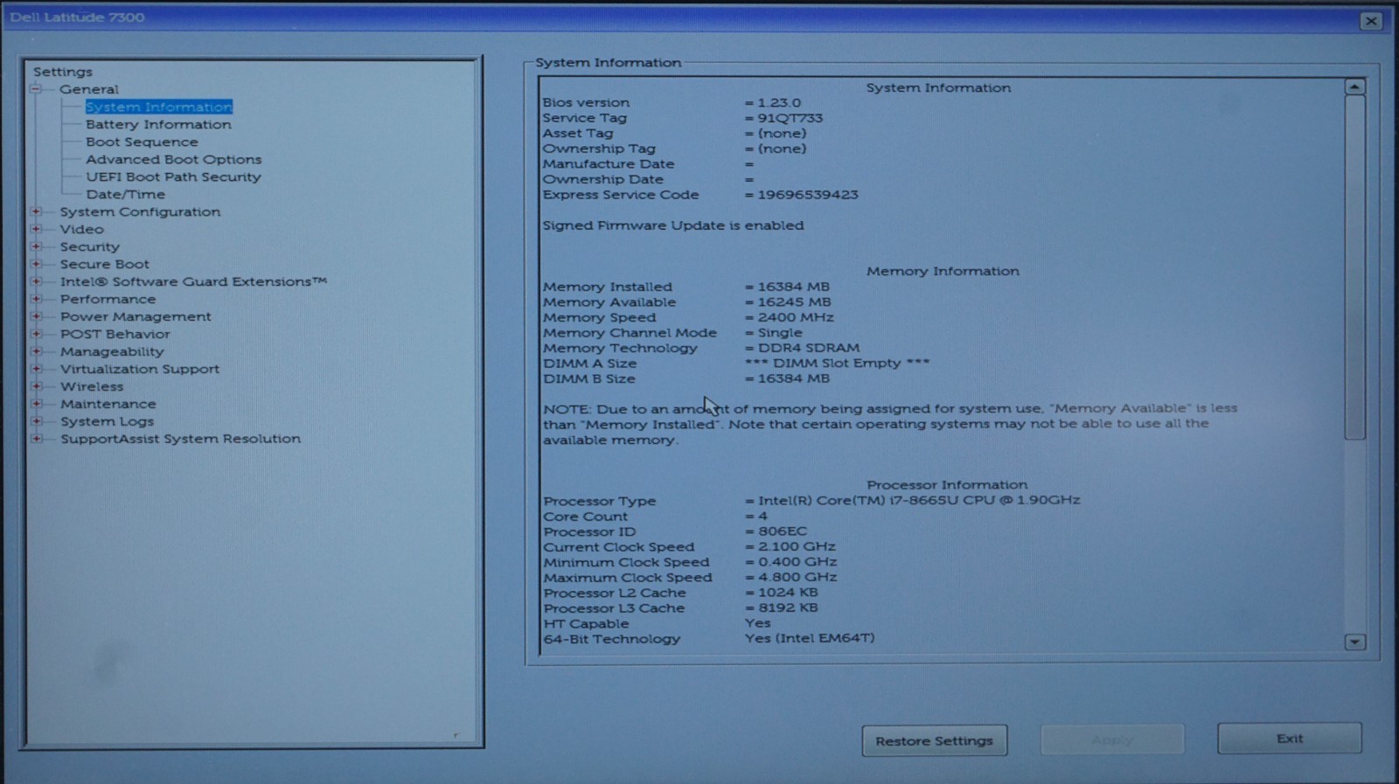
Task: Click the greyed-out Apply button
Action: tap(1112, 739)
